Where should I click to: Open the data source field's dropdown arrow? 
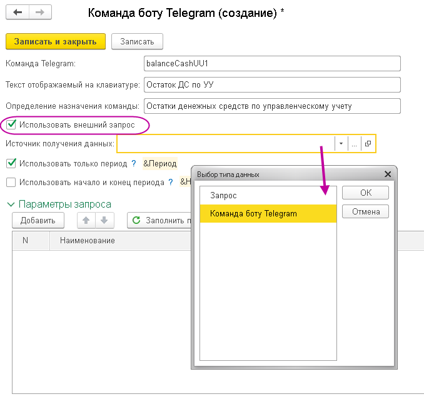tap(341, 143)
